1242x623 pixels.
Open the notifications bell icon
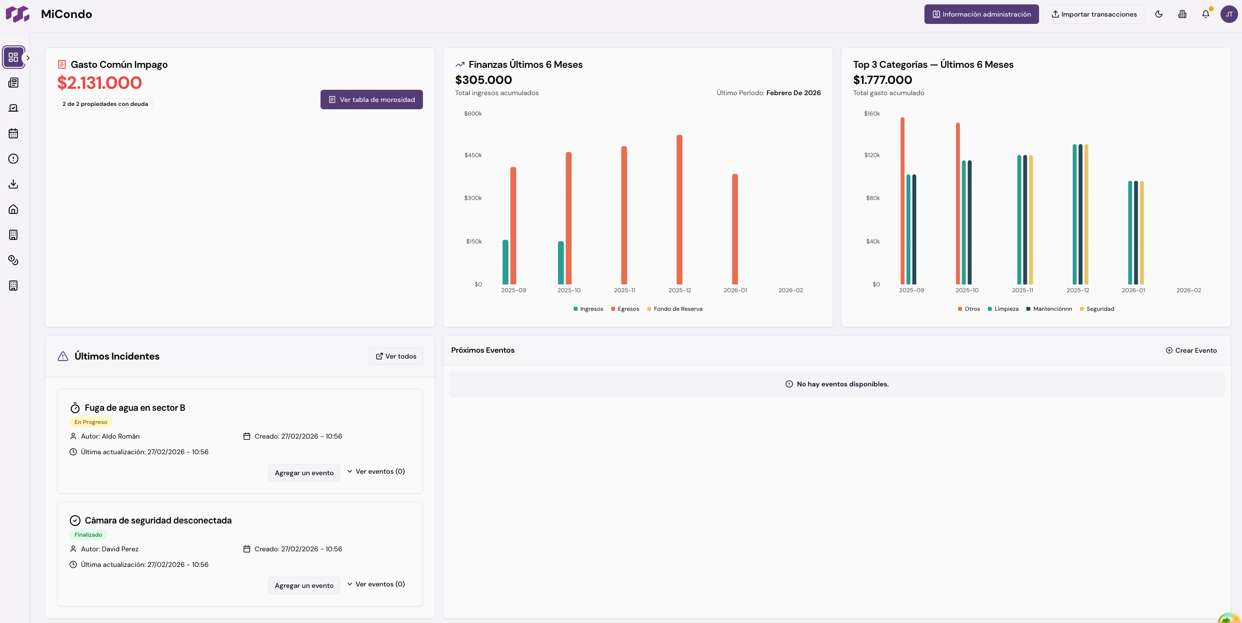pyautogui.click(x=1205, y=14)
